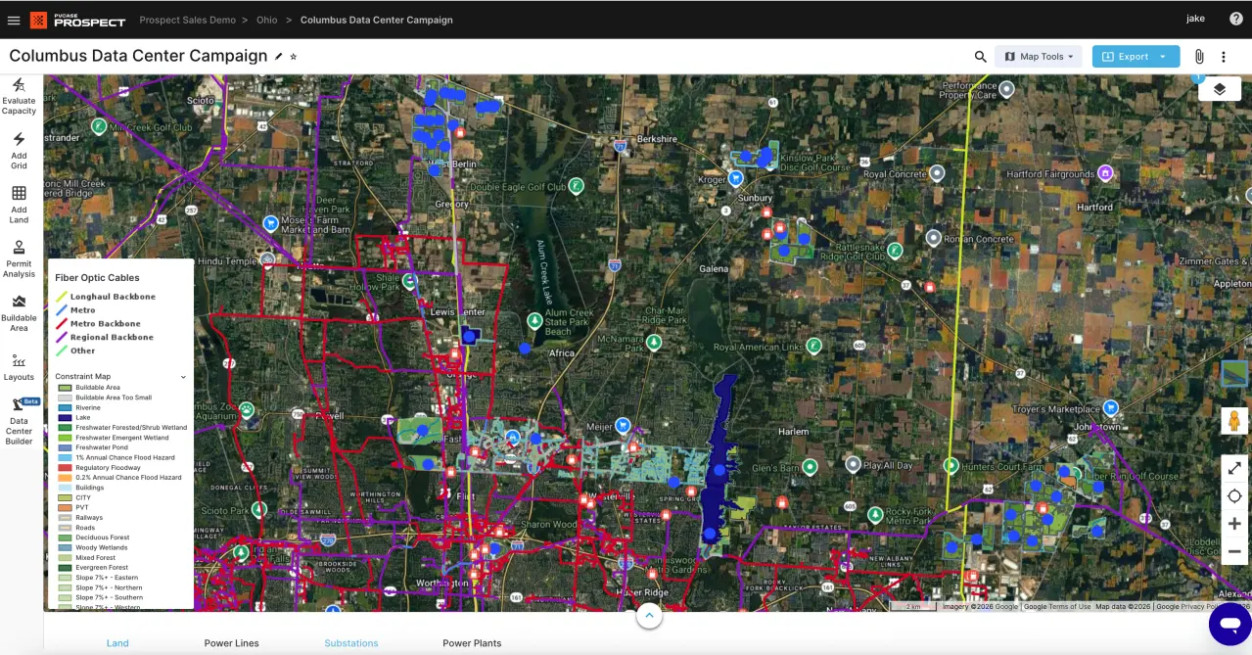Open the Layouts tool
The image size is (1252, 655).
point(19,368)
